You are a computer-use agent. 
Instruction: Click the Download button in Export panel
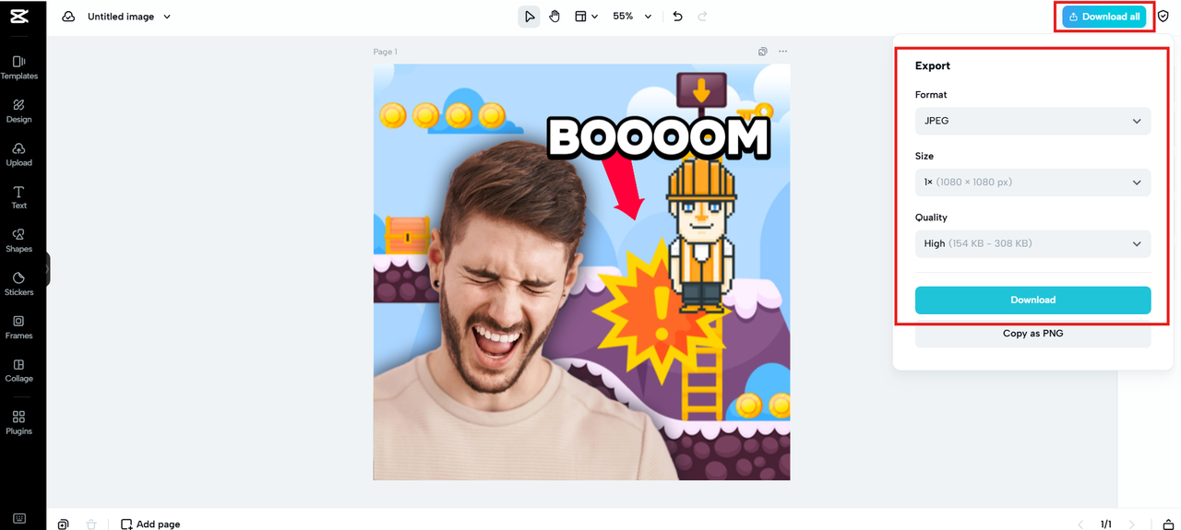1032,300
